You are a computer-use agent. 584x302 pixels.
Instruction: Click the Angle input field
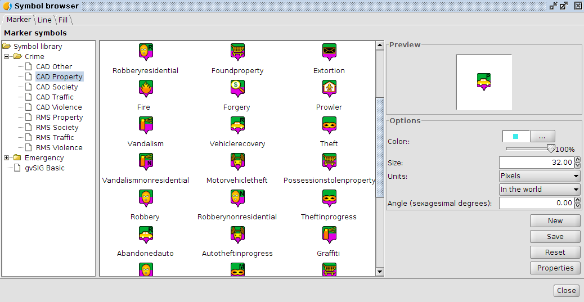[x=535, y=203]
